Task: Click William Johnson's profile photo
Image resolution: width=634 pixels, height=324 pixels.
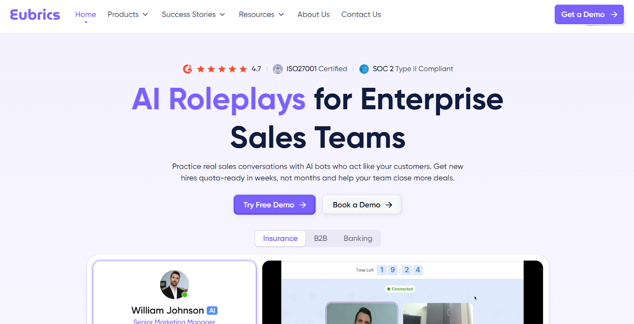Action: click(x=174, y=285)
